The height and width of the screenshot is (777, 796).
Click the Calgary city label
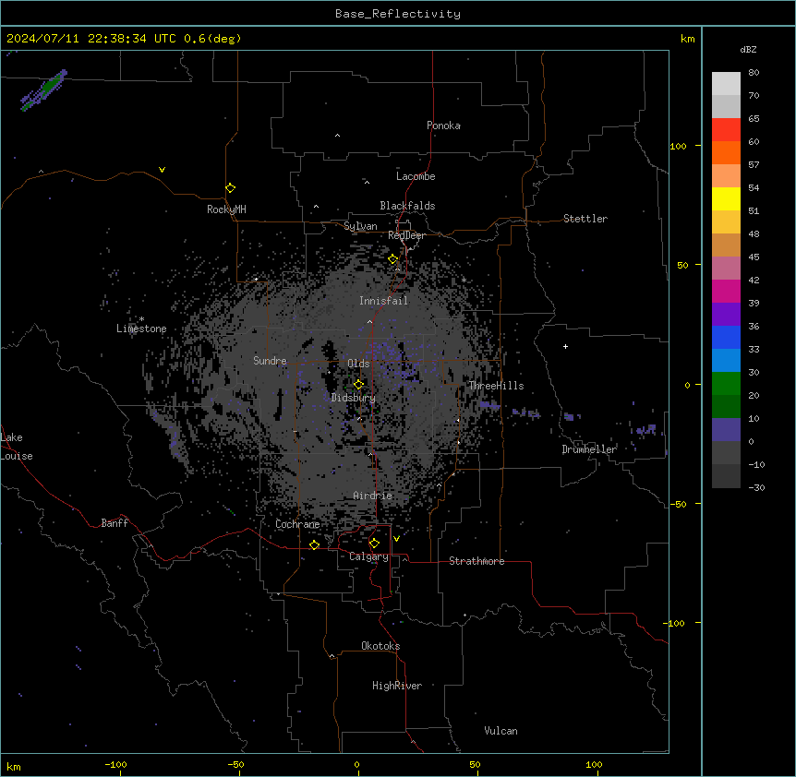coord(368,556)
